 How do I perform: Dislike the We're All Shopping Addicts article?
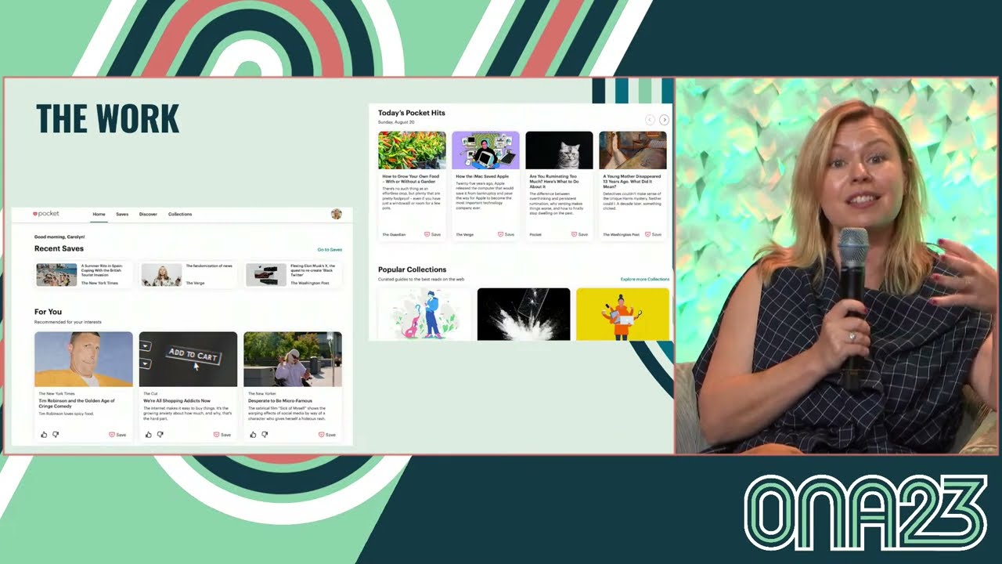(160, 434)
